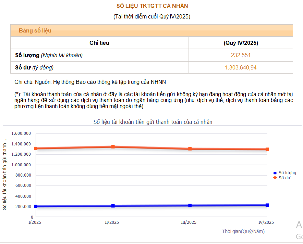Click the 232.551 account count value

(241, 55)
